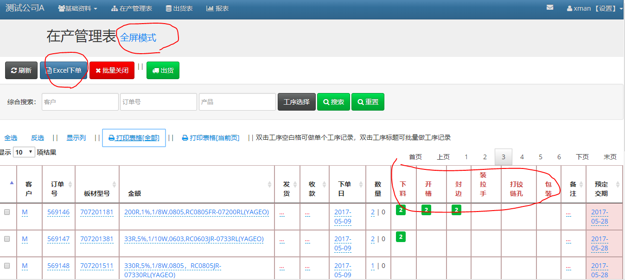Focus the 订单号 search input field

click(x=159, y=102)
